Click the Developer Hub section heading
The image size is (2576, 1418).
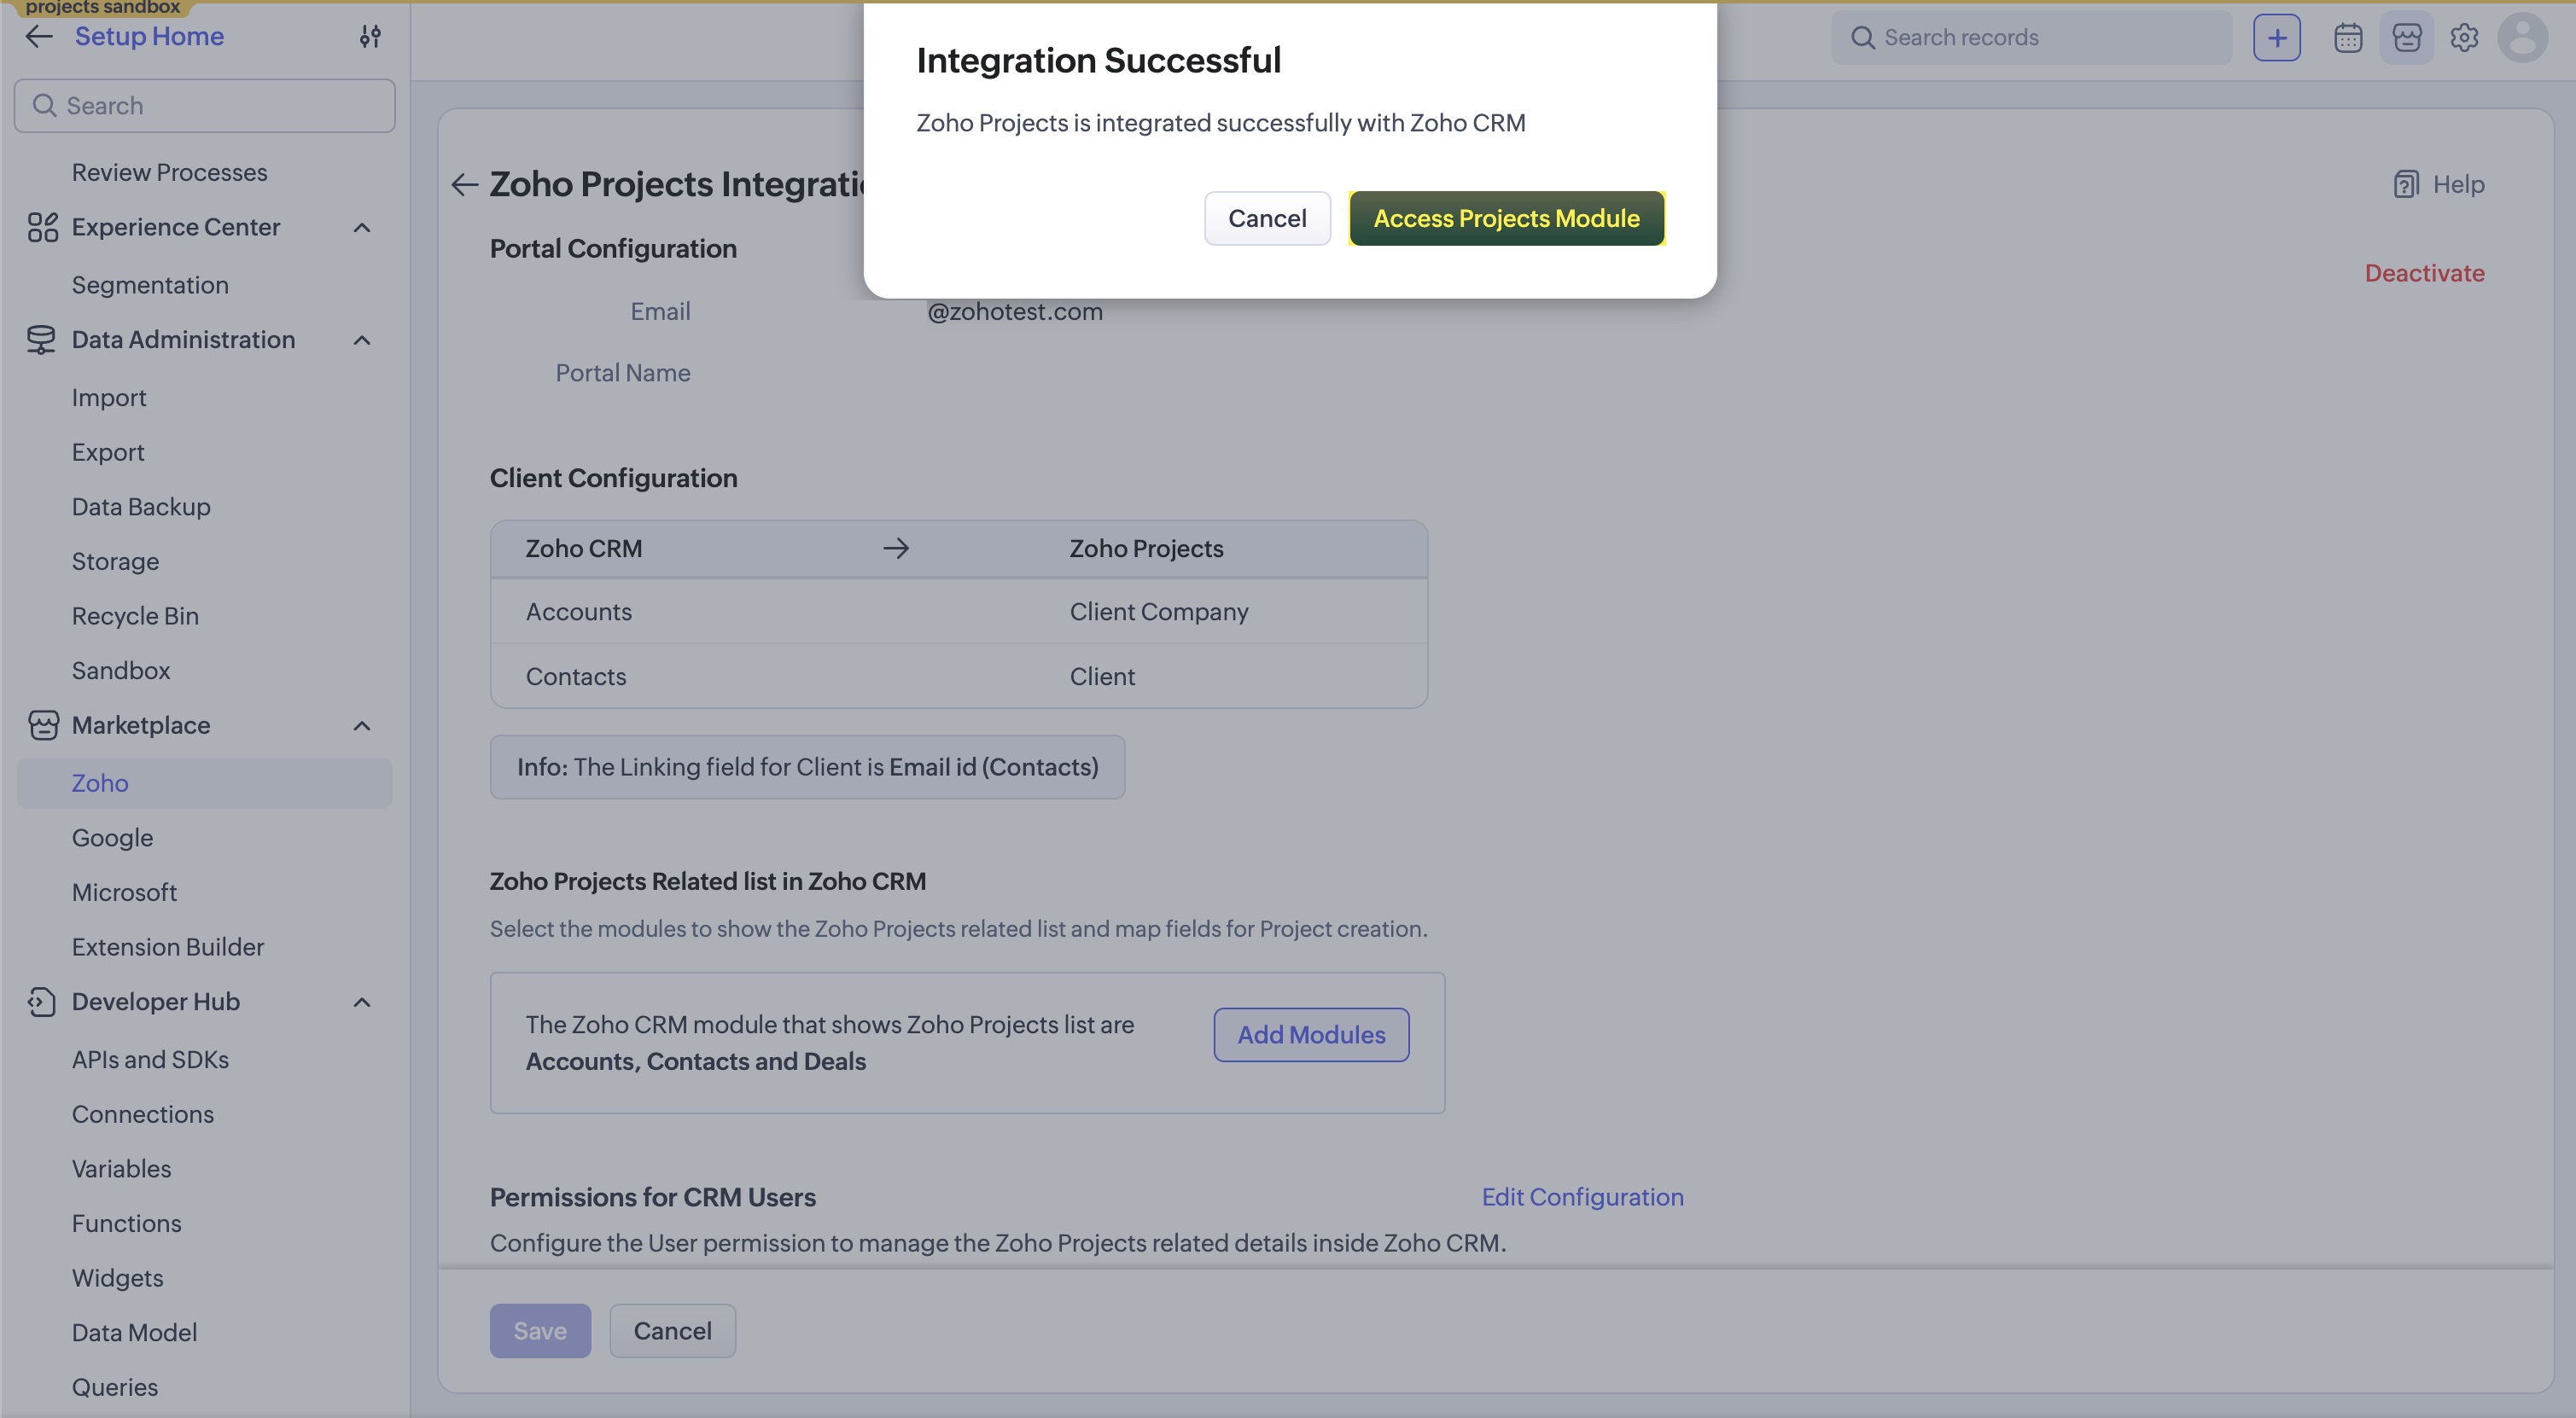click(156, 1002)
